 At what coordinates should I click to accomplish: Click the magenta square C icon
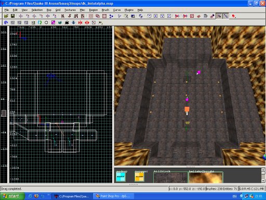(x=53, y=22)
